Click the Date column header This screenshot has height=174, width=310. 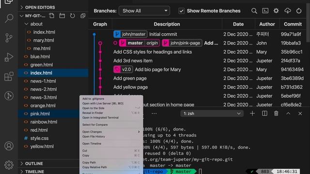tap(238, 24)
